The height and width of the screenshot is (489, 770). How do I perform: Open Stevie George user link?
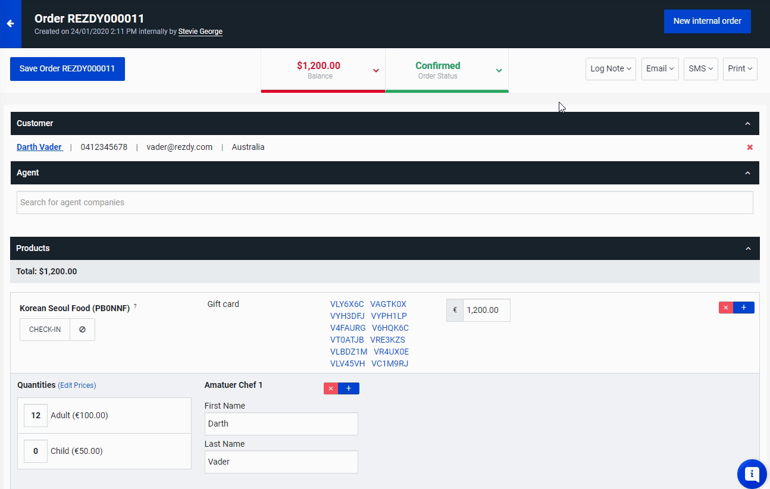tap(201, 32)
